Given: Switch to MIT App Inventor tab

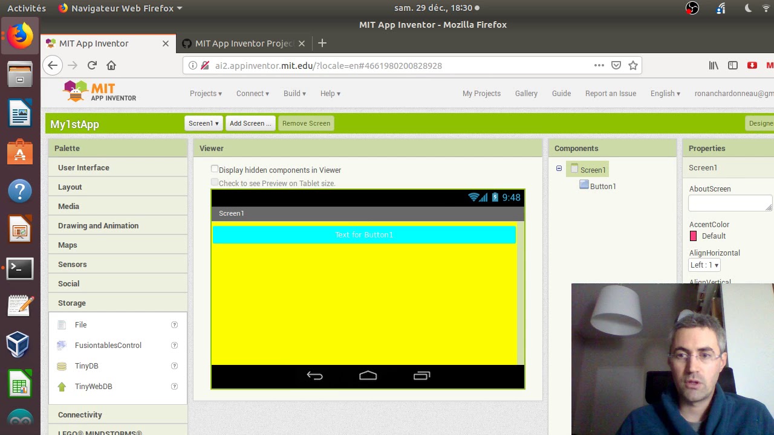Looking at the screenshot, I should 109,43.
